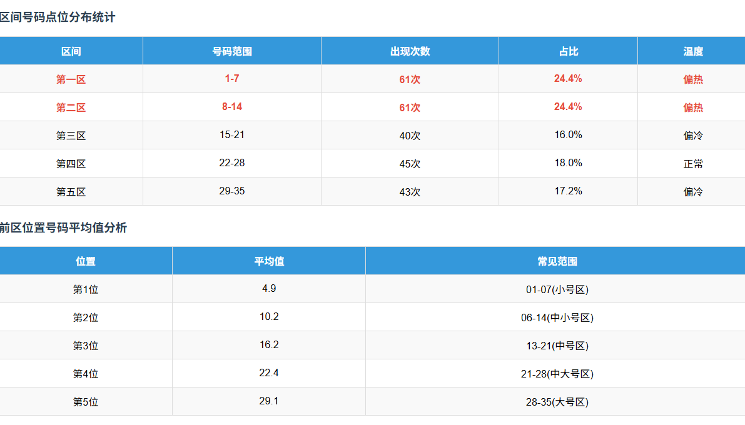The width and height of the screenshot is (745, 425).
Task: Click the 号码范围 column header
Action: click(231, 51)
